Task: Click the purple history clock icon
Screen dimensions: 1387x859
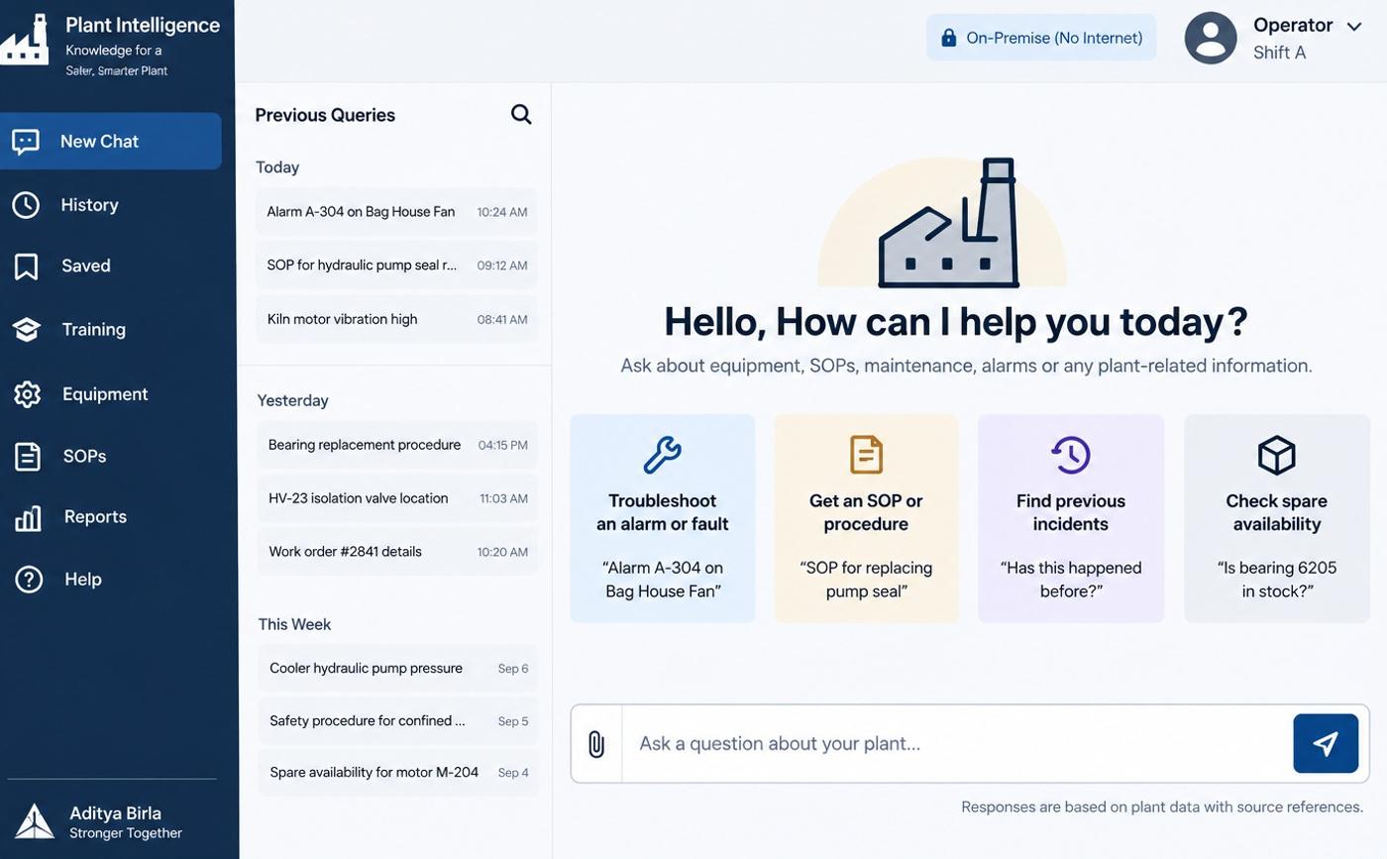Action: coord(1070,455)
